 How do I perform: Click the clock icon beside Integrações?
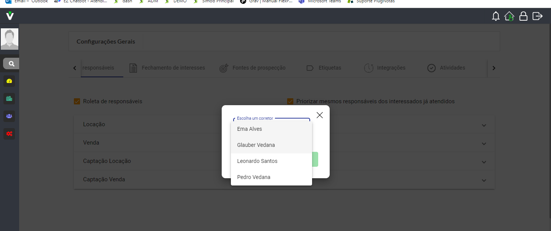(x=368, y=68)
